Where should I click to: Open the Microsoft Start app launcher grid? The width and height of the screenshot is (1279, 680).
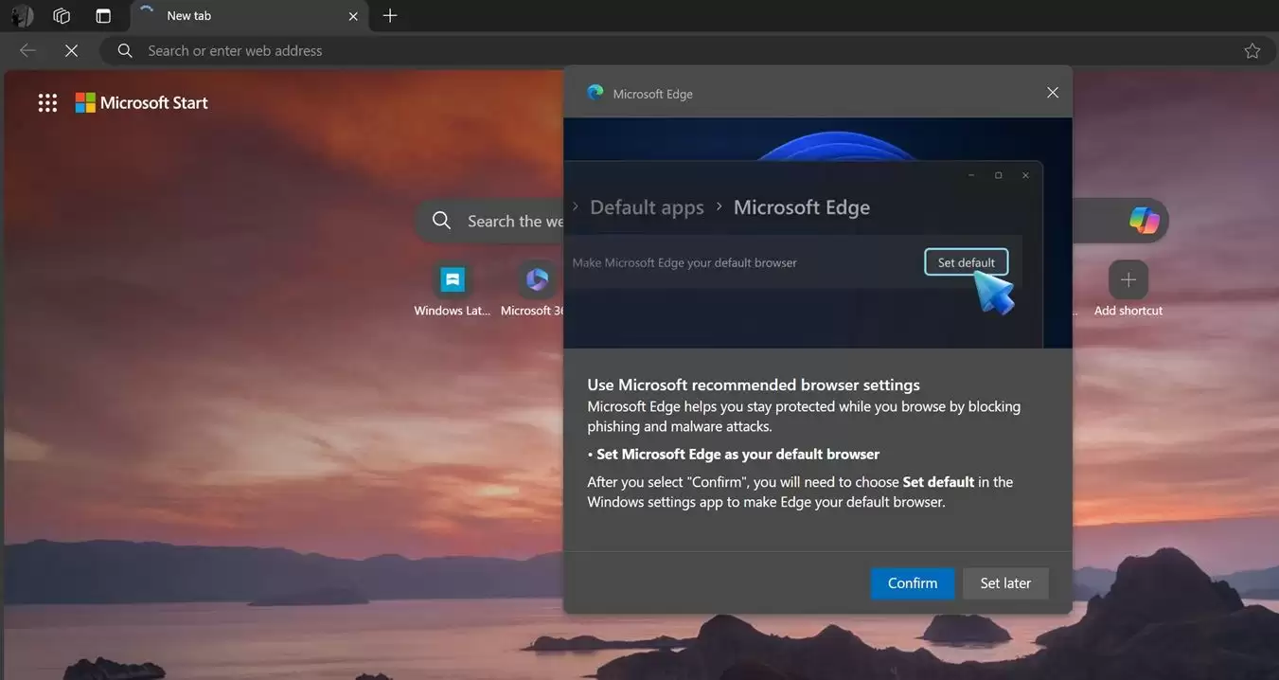tap(47, 102)
